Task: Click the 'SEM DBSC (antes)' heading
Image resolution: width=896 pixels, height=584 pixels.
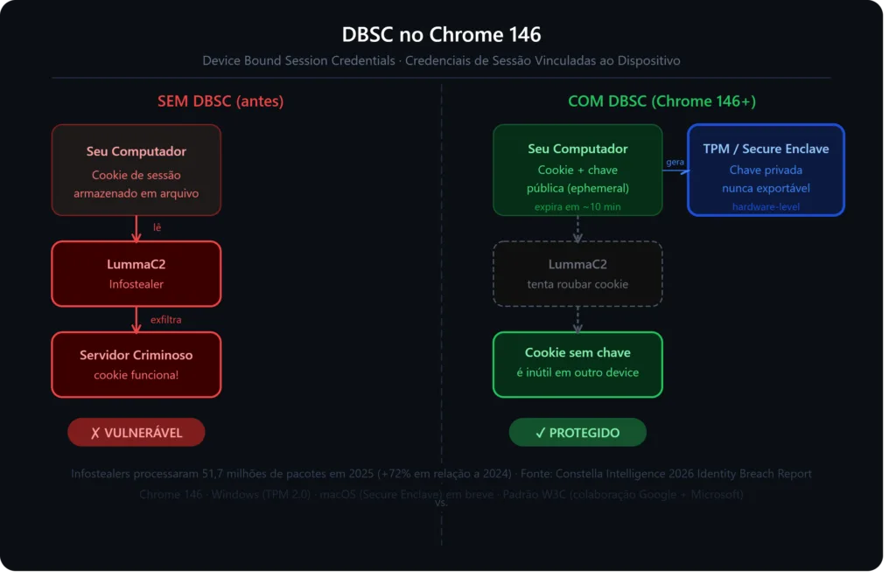Action: [220, 101]
